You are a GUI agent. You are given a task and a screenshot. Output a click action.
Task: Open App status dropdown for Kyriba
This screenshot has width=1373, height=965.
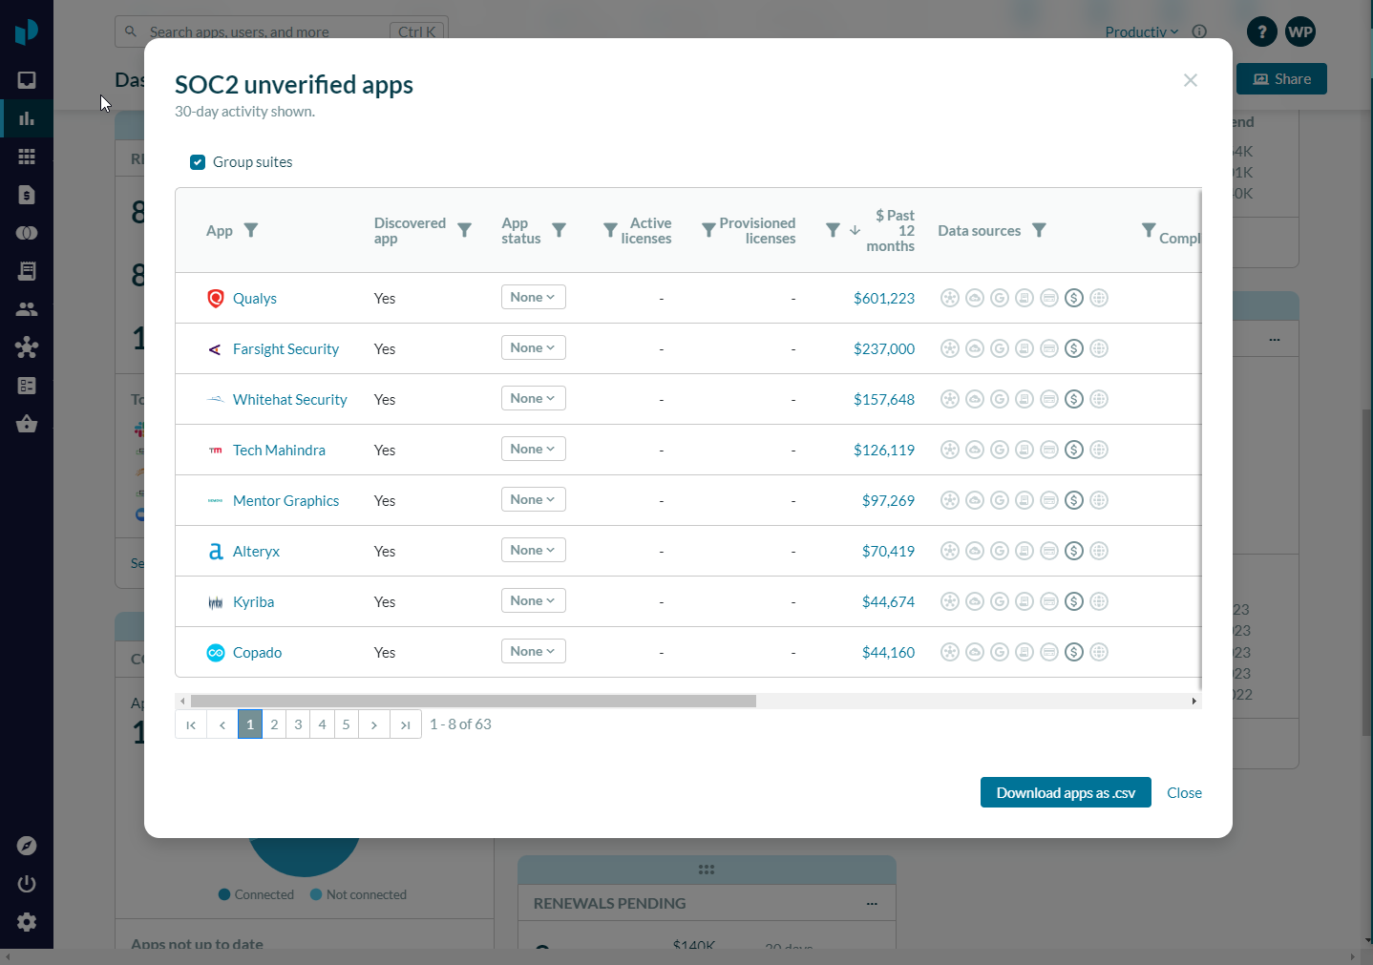(534, 600)
